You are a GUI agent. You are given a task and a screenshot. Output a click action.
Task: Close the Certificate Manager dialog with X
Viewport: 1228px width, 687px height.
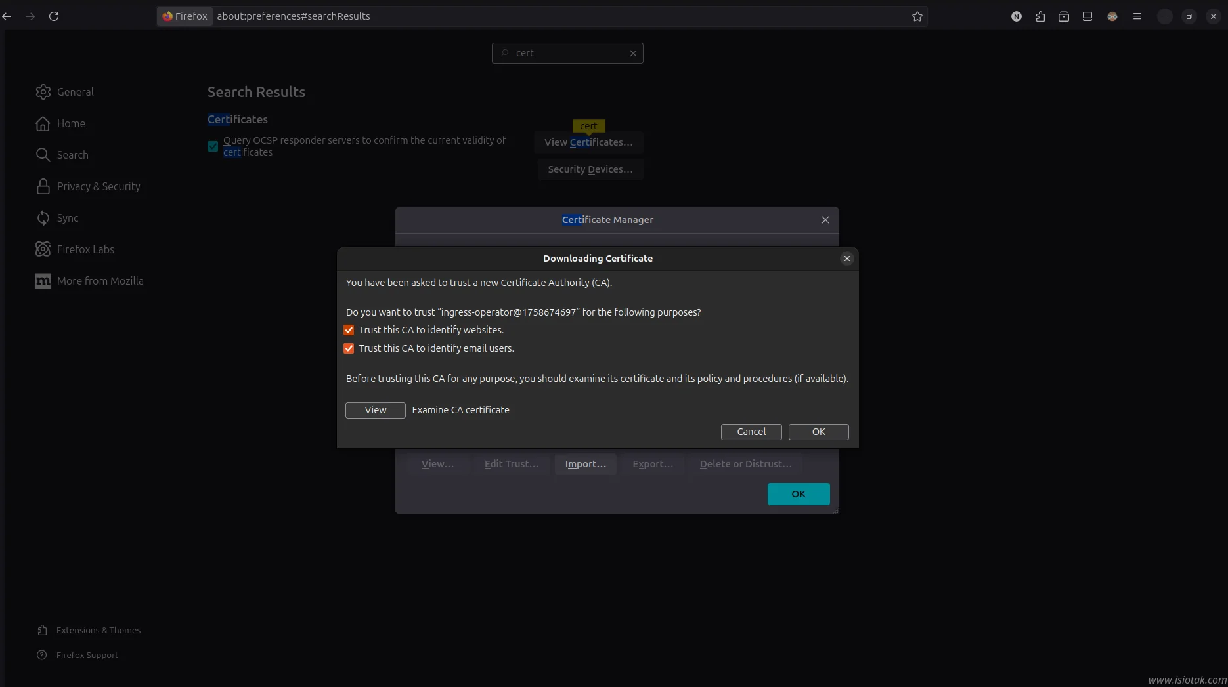click(825, 220)
